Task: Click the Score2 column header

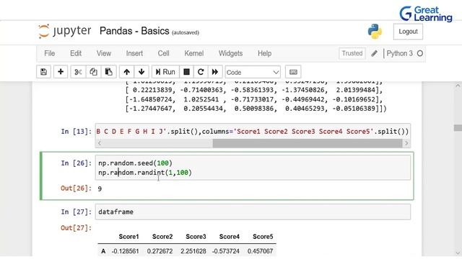Action: [162, 237]
